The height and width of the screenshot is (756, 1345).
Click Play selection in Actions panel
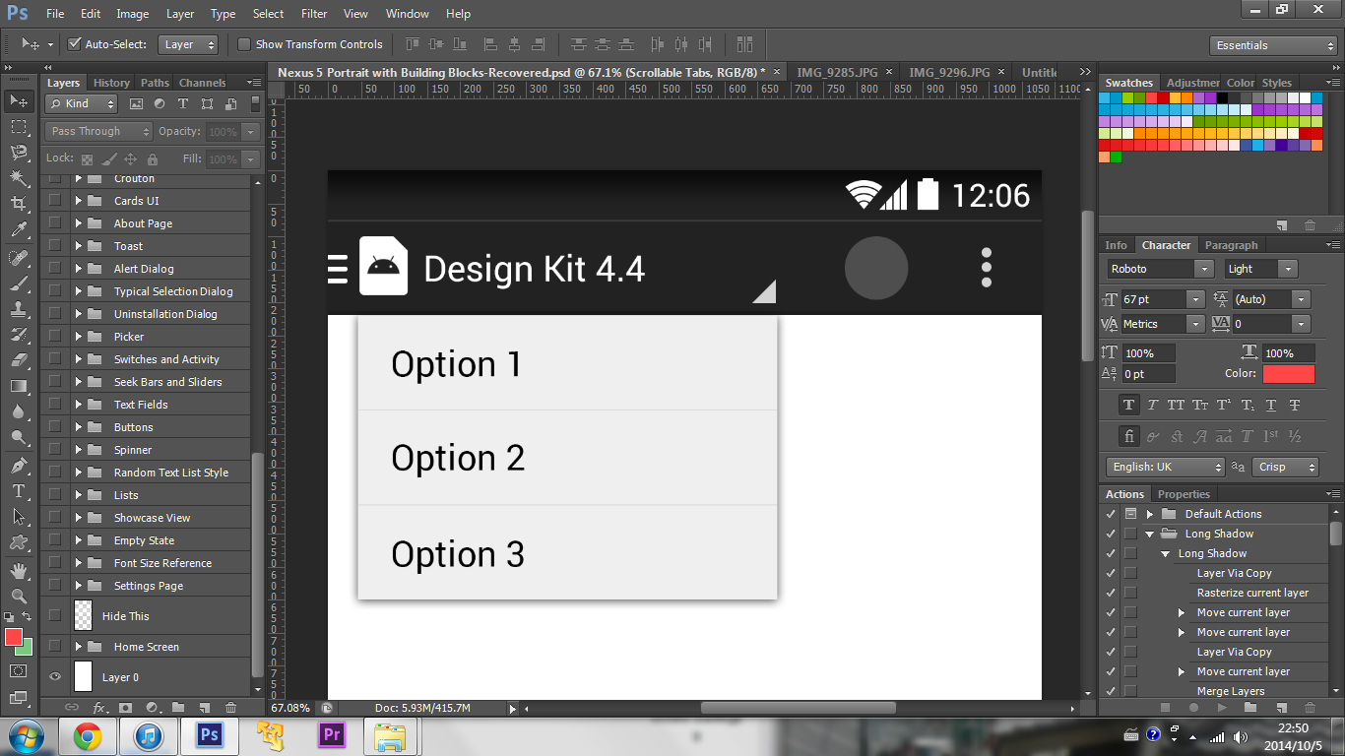coord(1222,707)
